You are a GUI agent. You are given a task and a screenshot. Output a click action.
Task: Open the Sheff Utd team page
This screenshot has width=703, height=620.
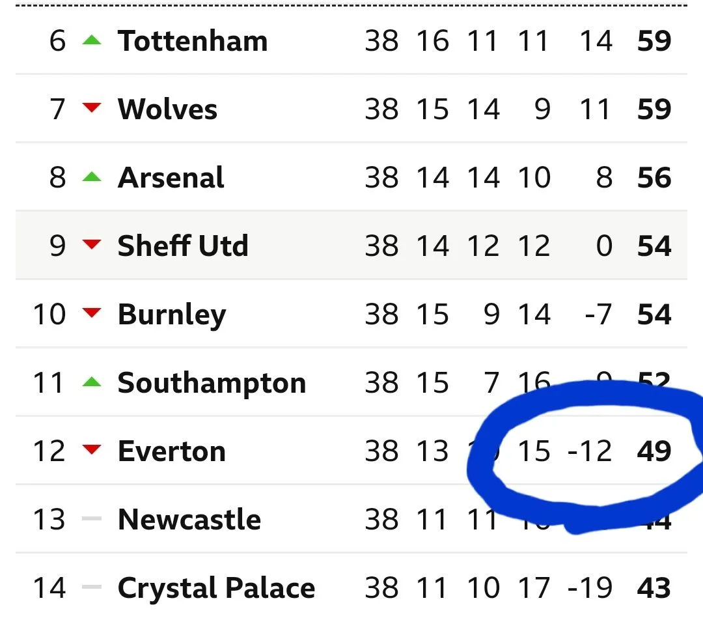pos(182,246)
